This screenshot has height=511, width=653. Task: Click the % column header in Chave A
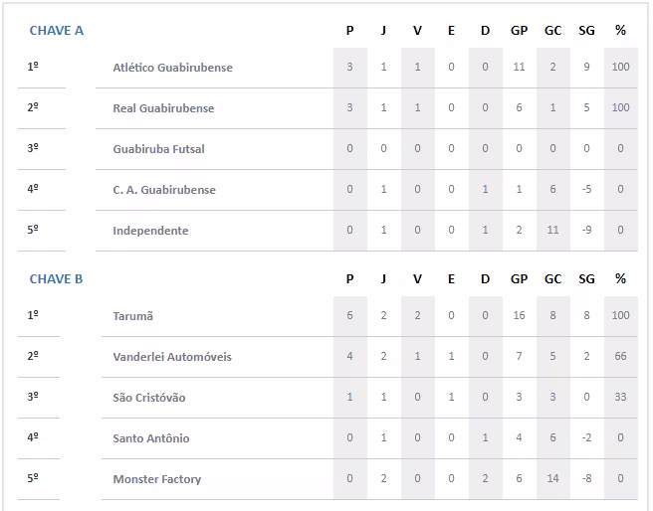click(620, 31)
